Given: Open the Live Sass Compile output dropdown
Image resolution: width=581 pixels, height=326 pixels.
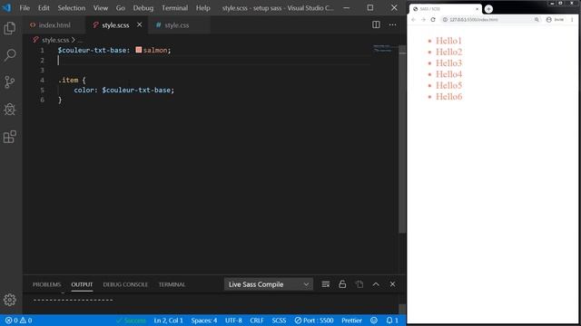Looking at the screenshot, I should point(269,284).
